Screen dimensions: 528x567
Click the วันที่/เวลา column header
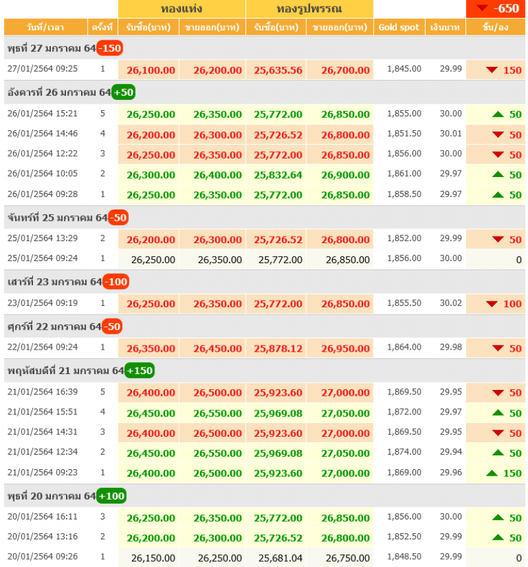(46, 27)
